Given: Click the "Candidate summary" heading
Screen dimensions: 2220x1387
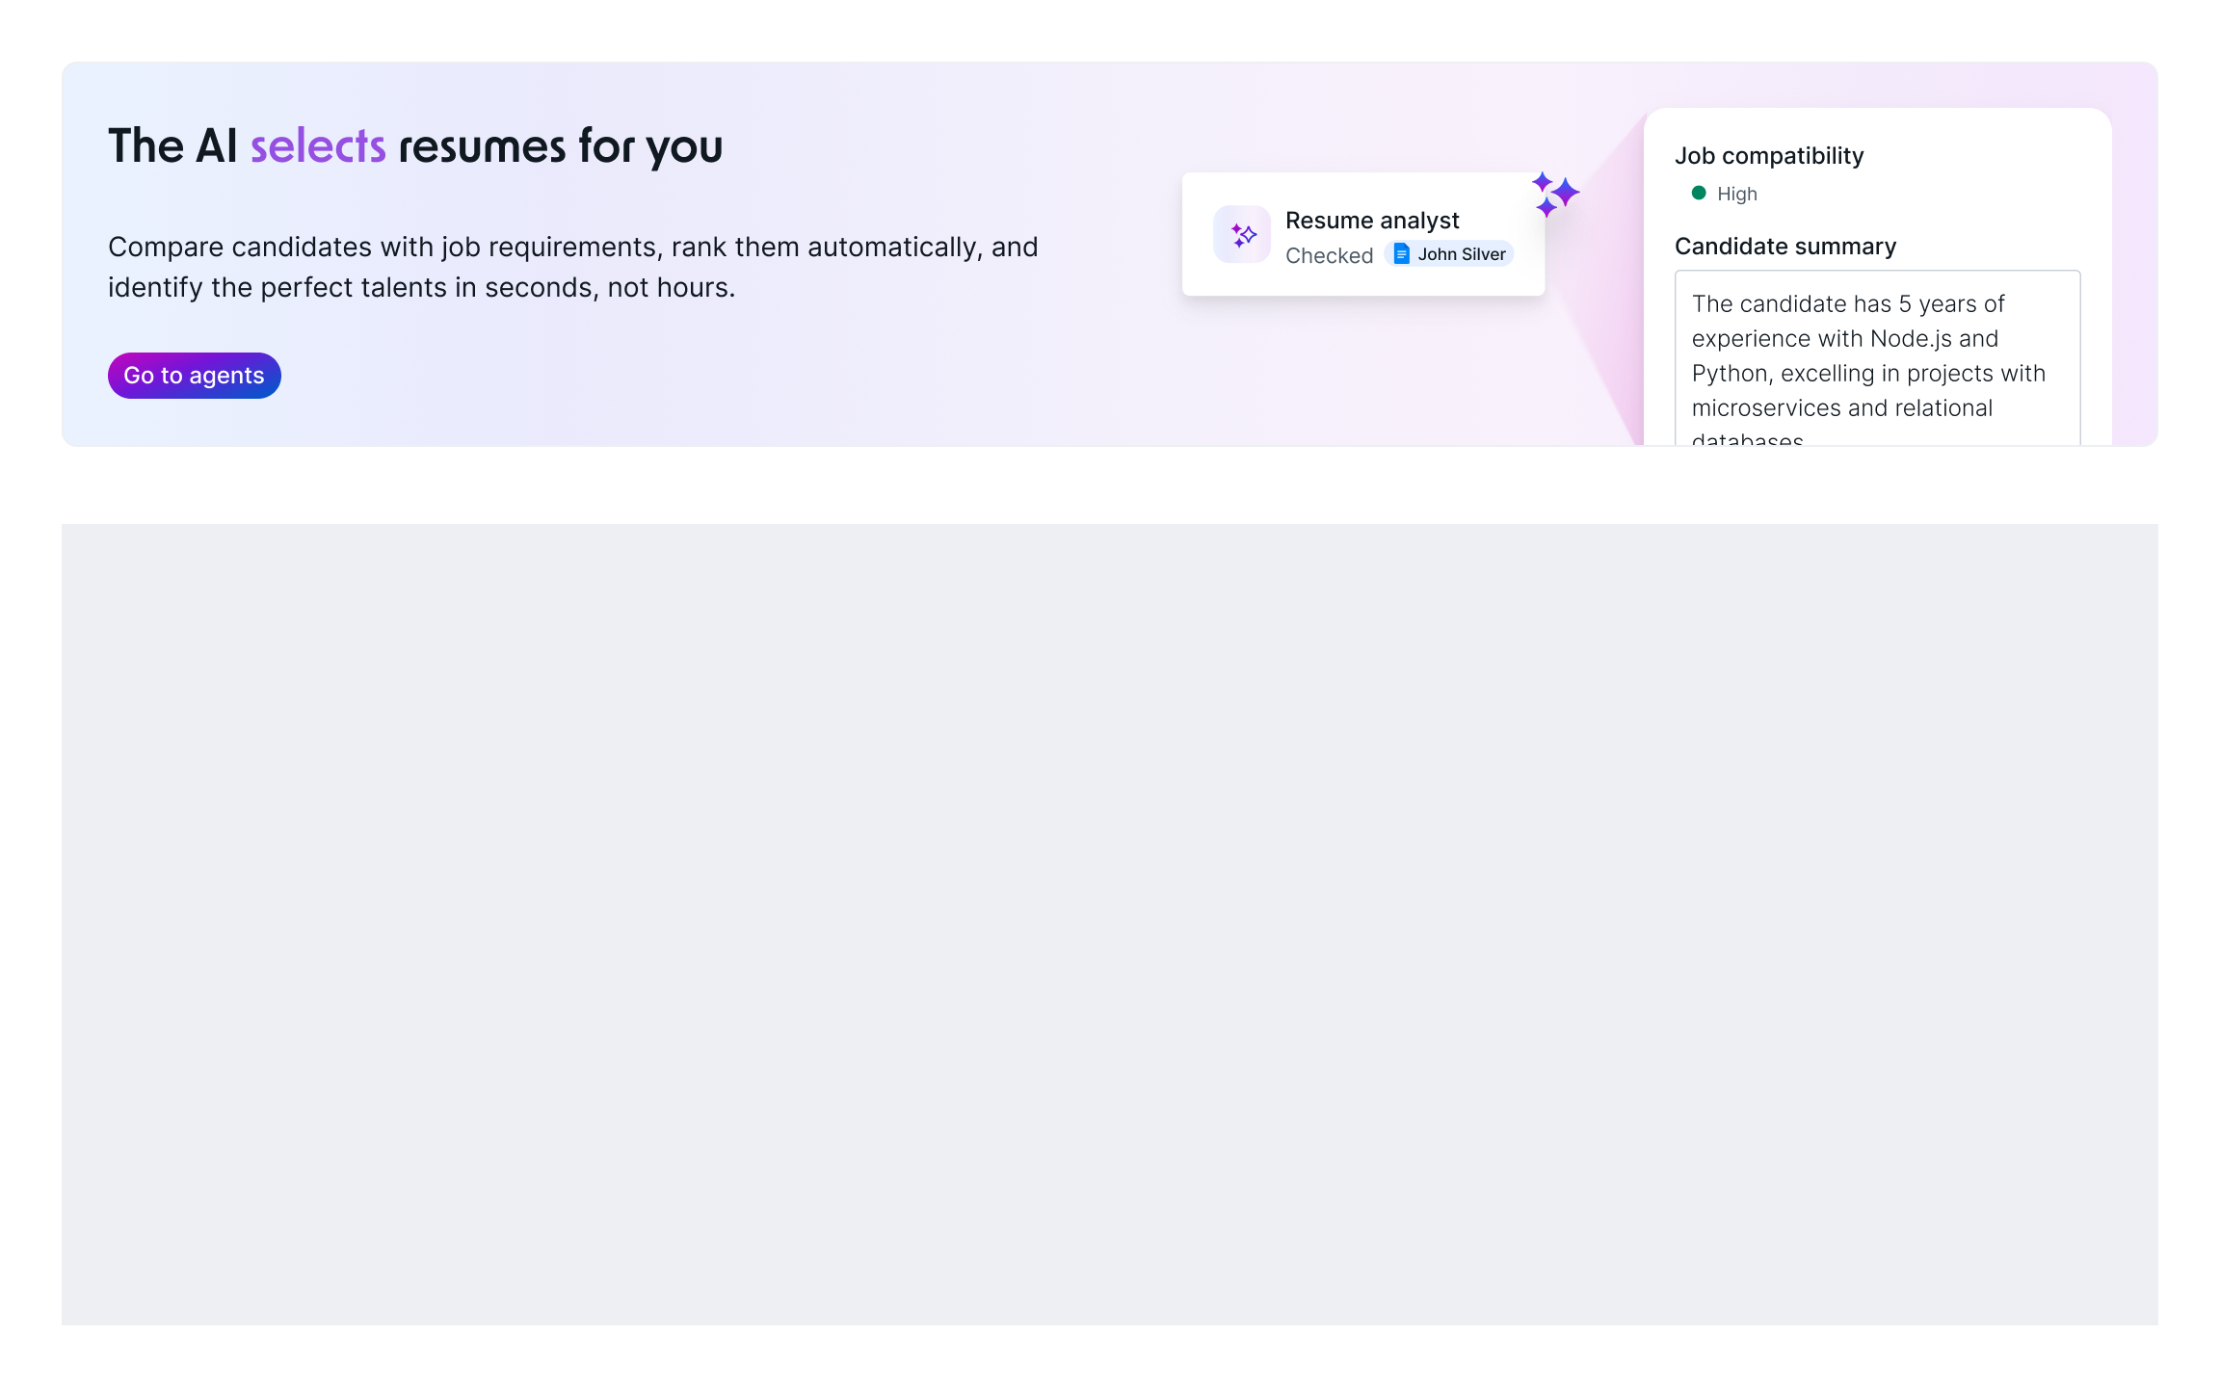Looking at the screenshot, I should 1785,247.
